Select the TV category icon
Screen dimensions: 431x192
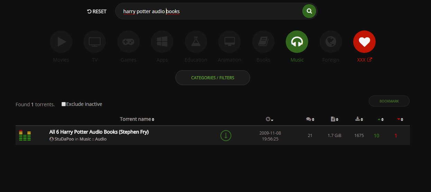tap(95, 42)
